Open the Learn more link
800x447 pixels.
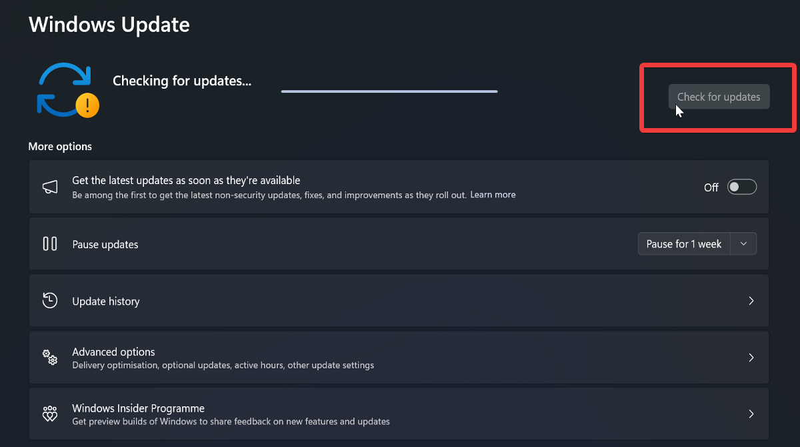point(493,194)
